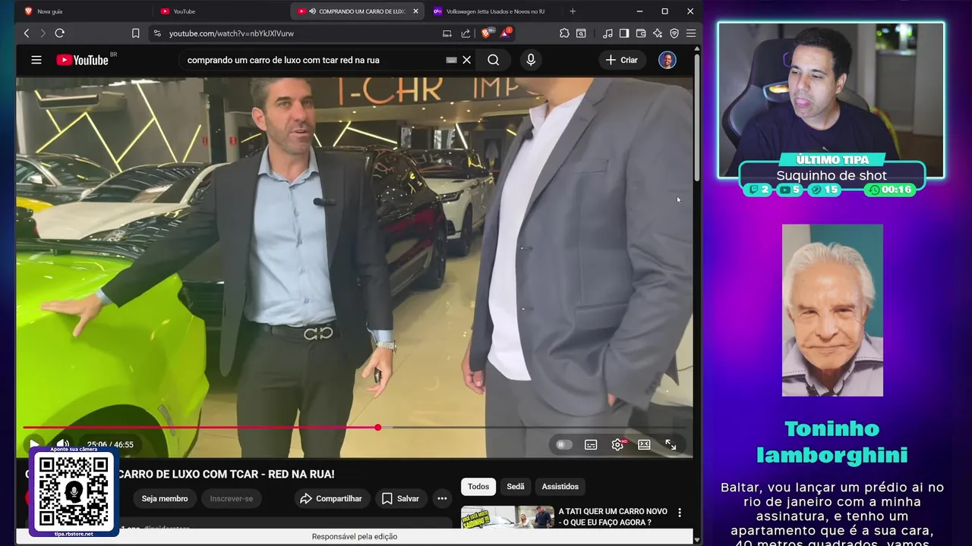Open the player settings gear

click(617, 445)
